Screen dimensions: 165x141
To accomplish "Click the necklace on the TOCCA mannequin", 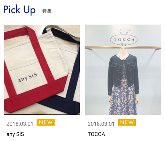I will pos(124,58).
